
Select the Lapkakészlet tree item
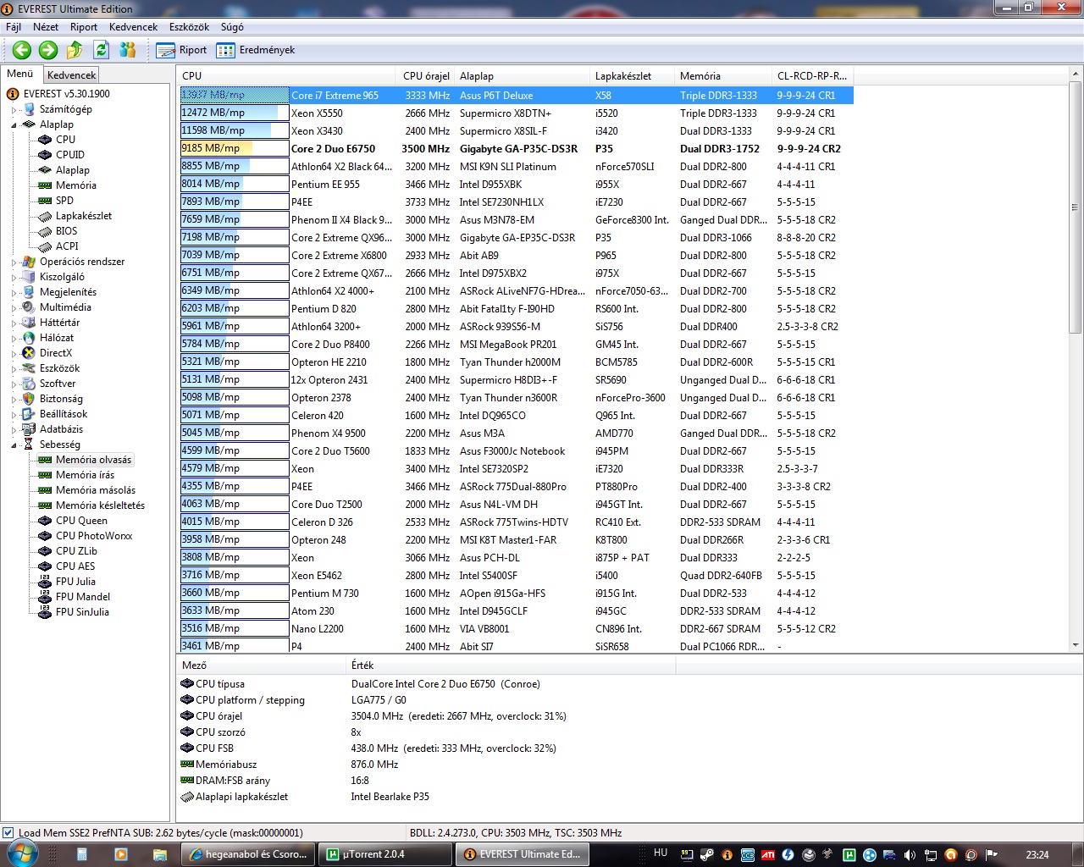[x=84, y=216]
